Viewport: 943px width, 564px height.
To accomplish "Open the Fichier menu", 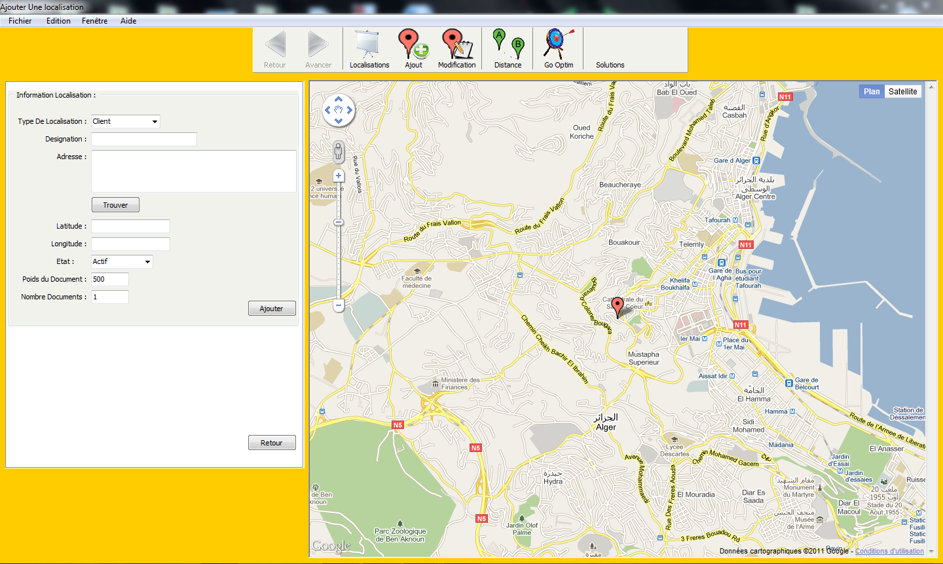I will (20, 21).
